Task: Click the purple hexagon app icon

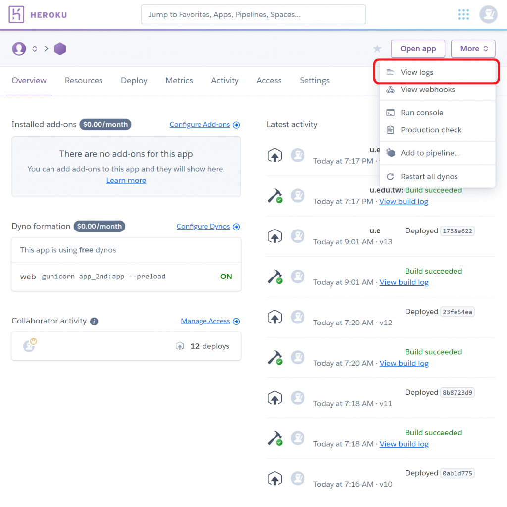Action: point(60,49)
